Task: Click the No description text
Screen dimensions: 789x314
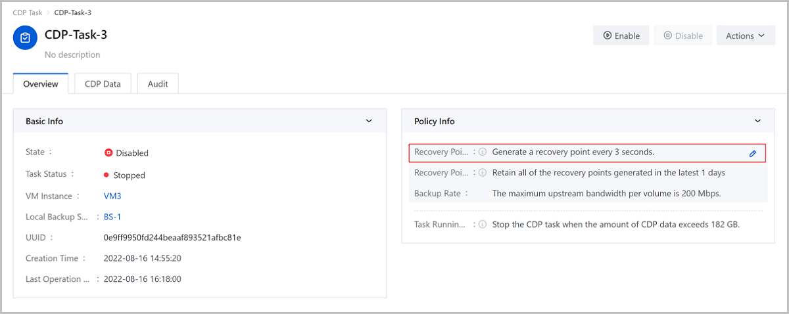Action: [72, 55]
